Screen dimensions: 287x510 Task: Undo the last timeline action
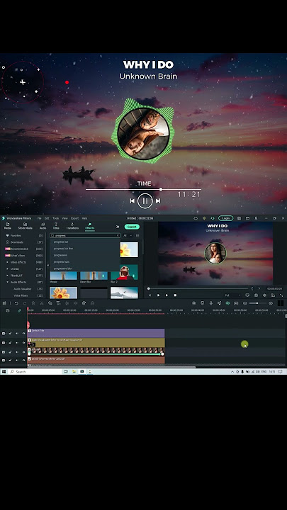pyautogui.click(x=16, y=303)
